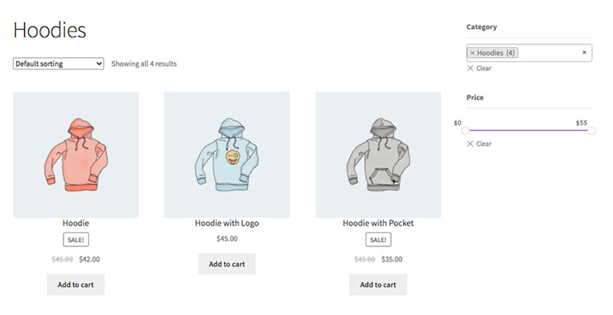Screen dimensions: 613x315
Task: Add Hoodie with Logo to cart
Action: coord(227,264)
